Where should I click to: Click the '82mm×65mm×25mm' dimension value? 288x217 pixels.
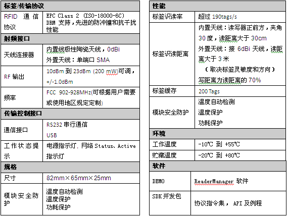point(79,178)
